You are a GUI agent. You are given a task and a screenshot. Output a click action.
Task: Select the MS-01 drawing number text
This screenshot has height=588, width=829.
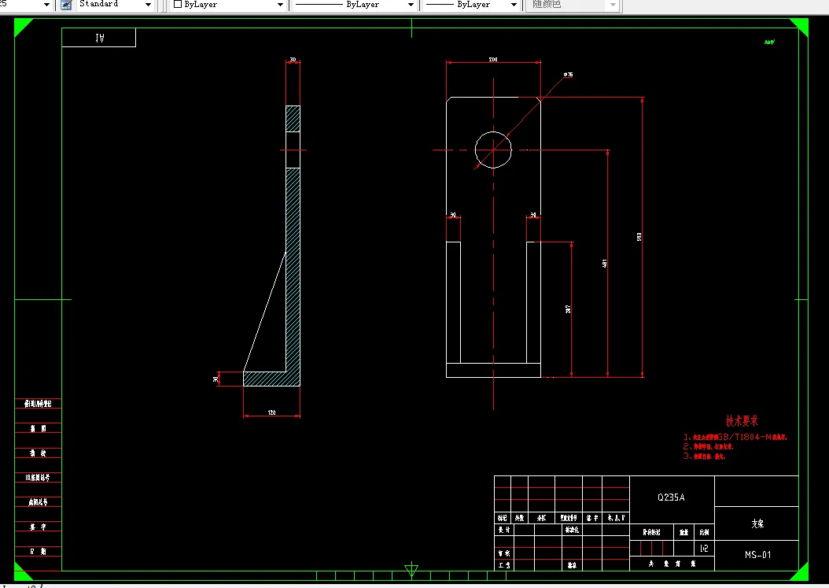[x=757, y=555]
